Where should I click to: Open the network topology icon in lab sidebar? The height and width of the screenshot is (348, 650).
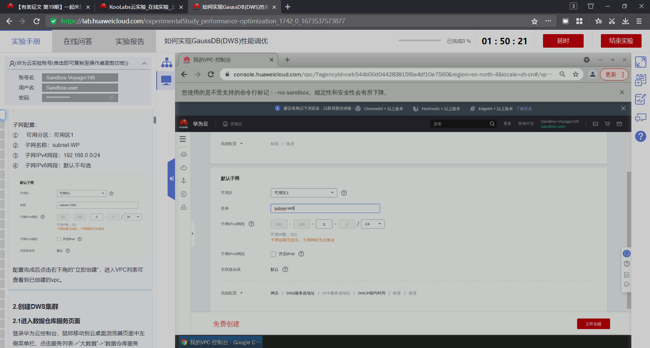pos(167,62)
